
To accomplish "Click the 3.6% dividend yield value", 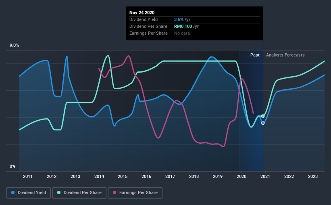I will [x=179, y=19].
